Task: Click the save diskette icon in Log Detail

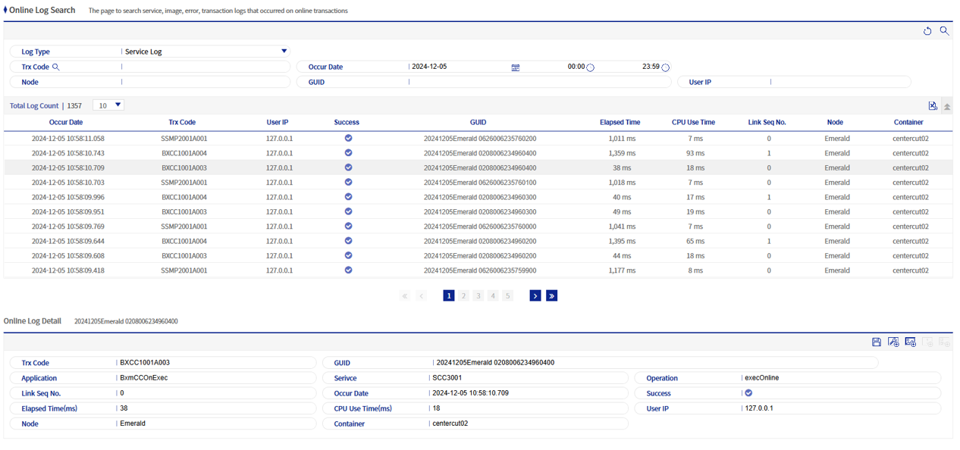Action: pos(876,342)
